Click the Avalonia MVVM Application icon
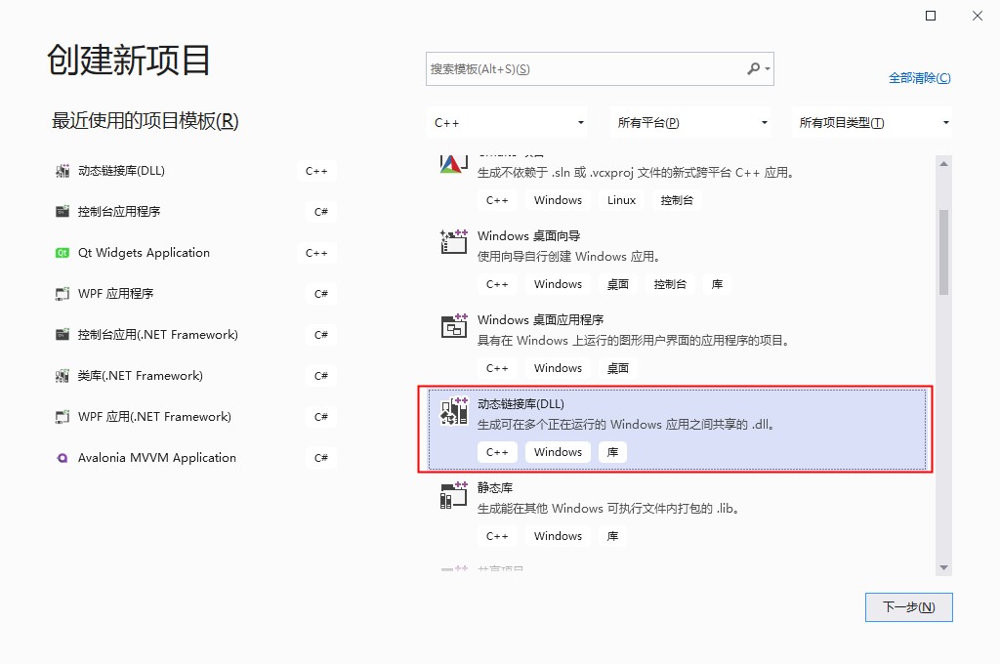The width and height of the screenshot is (1000, 664). [62, 458]
